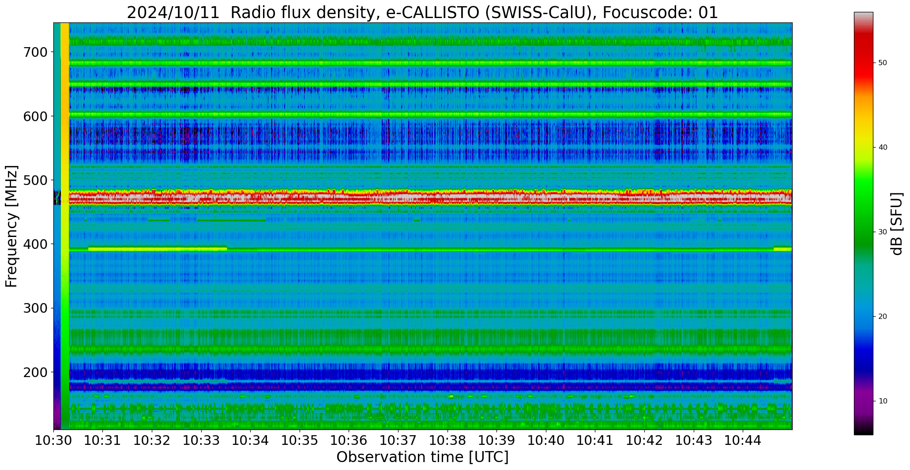Click the bright yellow-green line near 390 MHz
910x470 pixels.
pos(158,249)
